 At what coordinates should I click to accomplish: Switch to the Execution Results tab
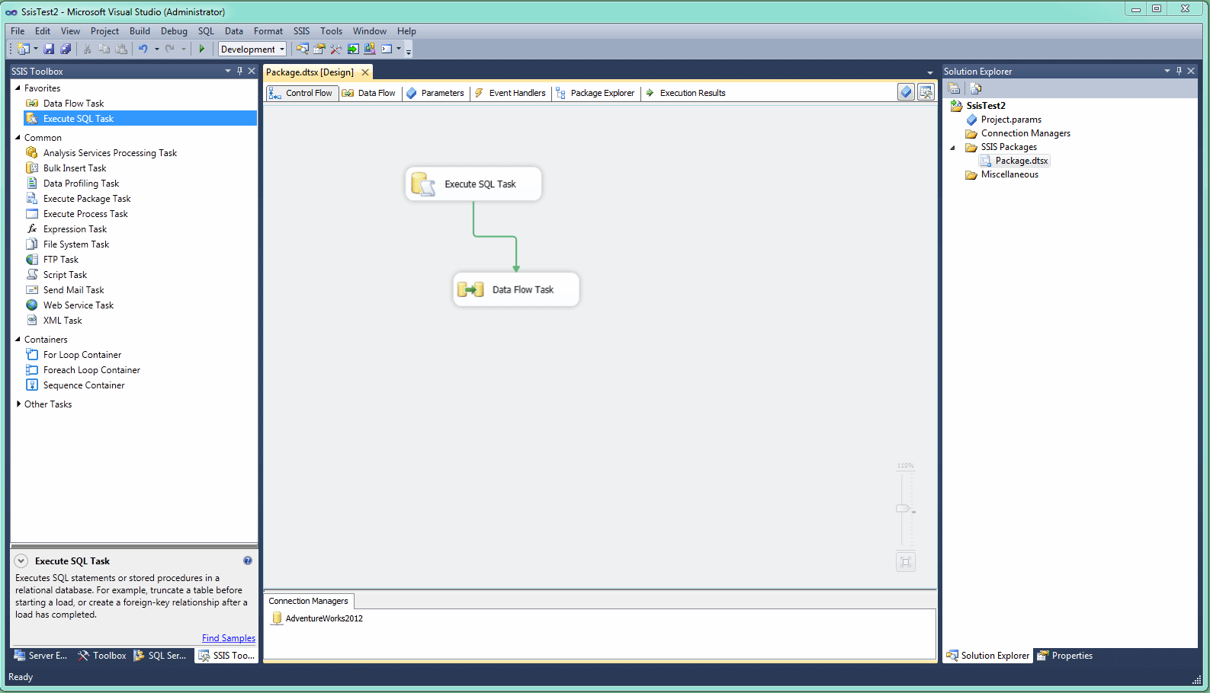pyautogui.click(x=685, y=93)
